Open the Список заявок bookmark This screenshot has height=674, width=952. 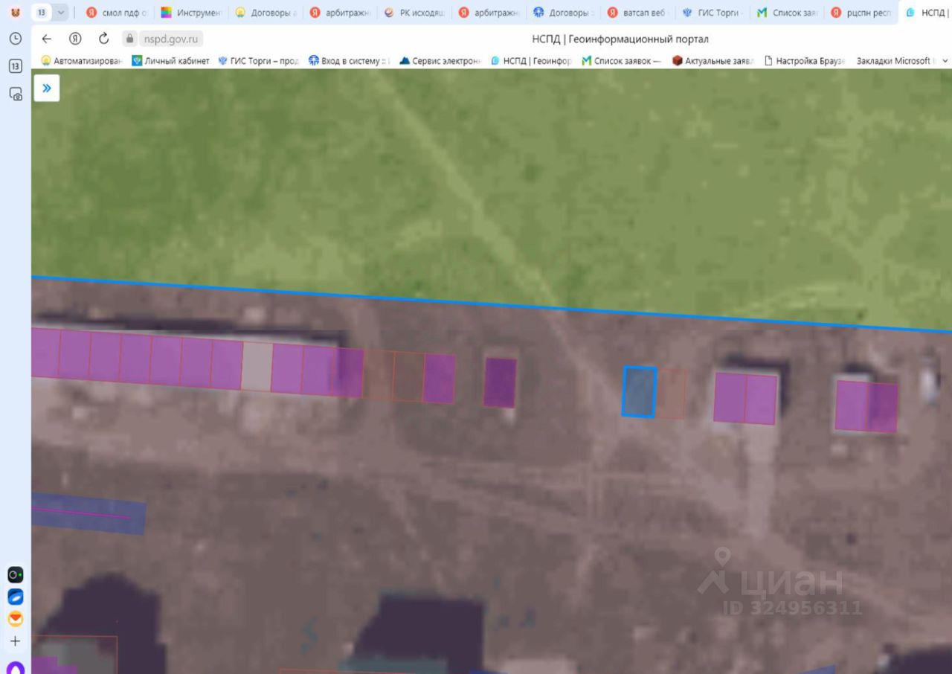click(x=622, y=61)
